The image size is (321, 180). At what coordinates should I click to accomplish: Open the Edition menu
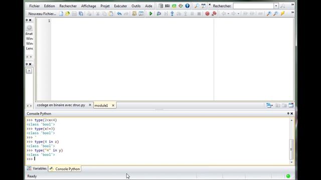(49, 6)
